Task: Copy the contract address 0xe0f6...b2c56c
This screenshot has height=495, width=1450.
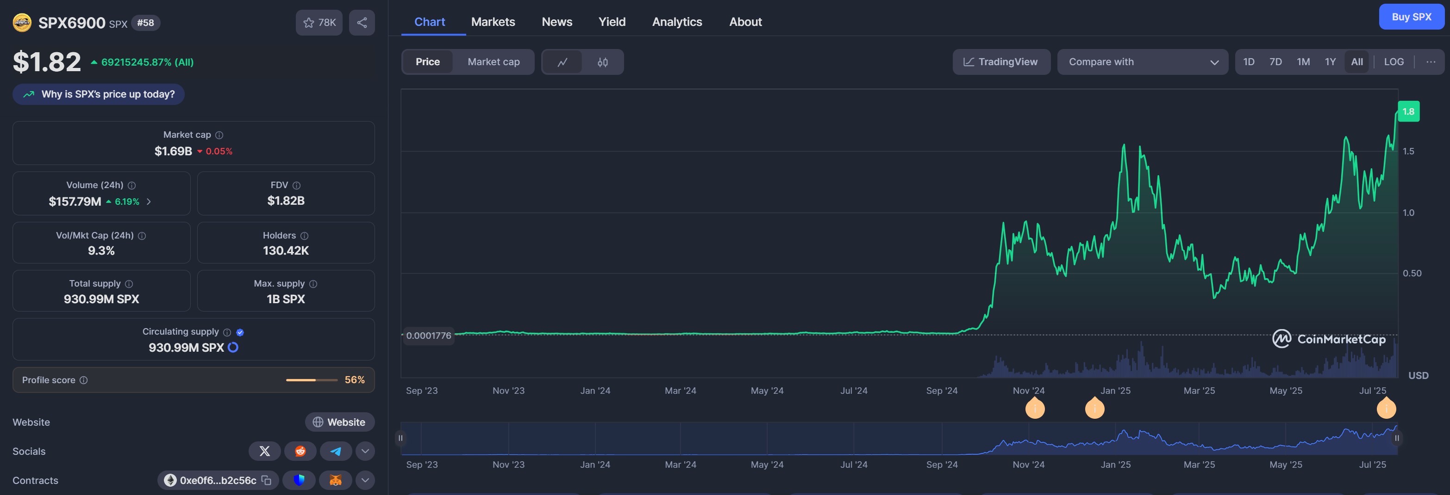Action: click(267, 480)
